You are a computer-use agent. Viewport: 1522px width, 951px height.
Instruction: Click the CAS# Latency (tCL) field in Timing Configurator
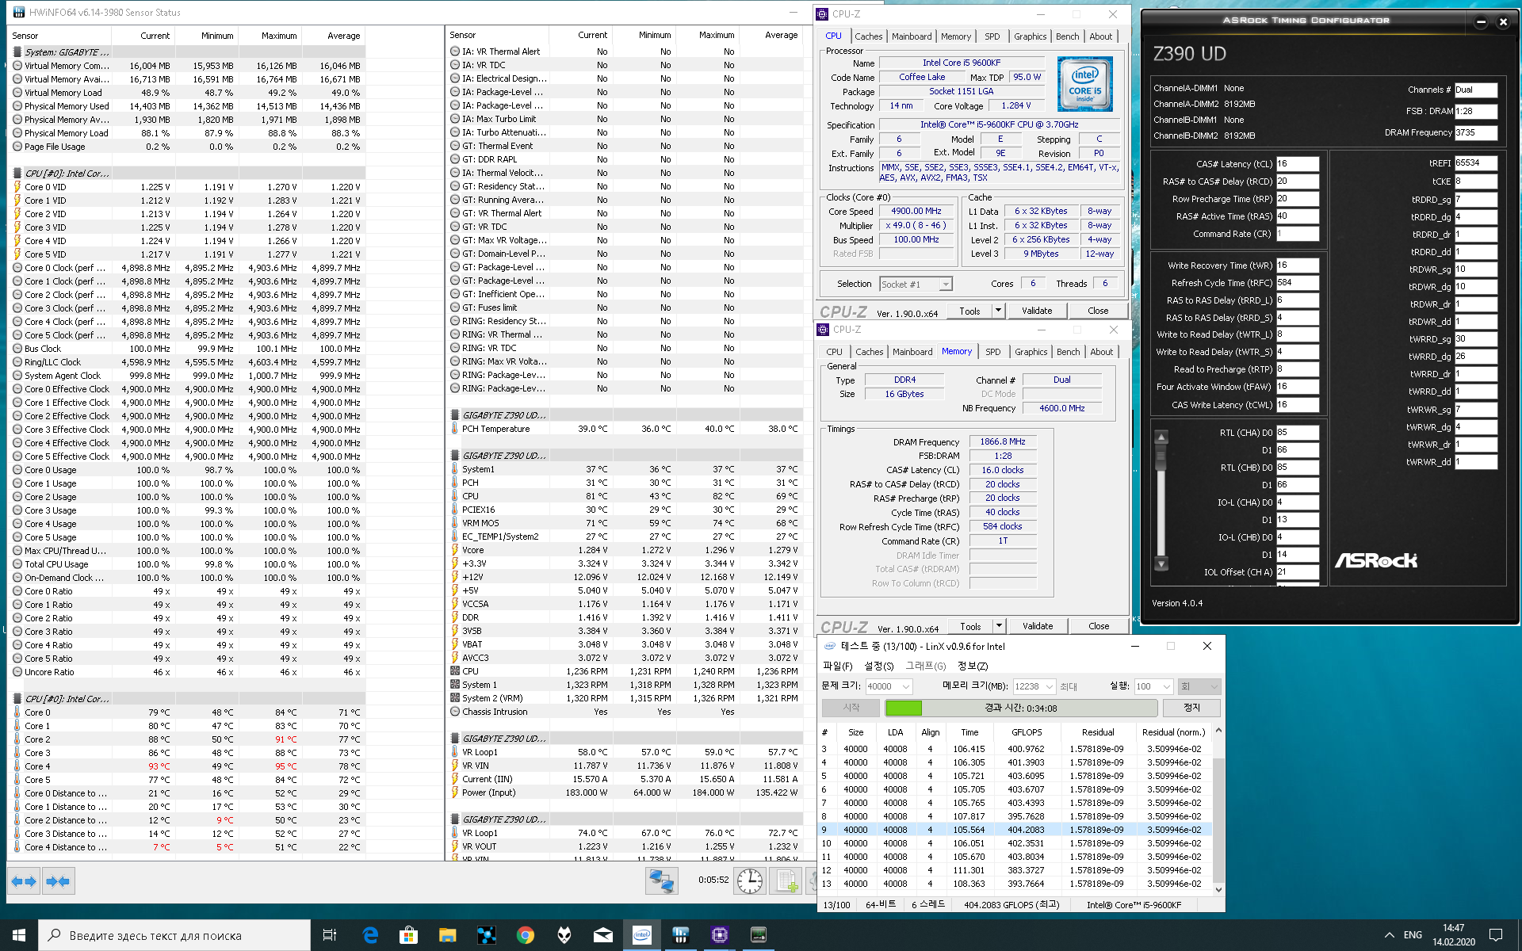coord(1297,164)
